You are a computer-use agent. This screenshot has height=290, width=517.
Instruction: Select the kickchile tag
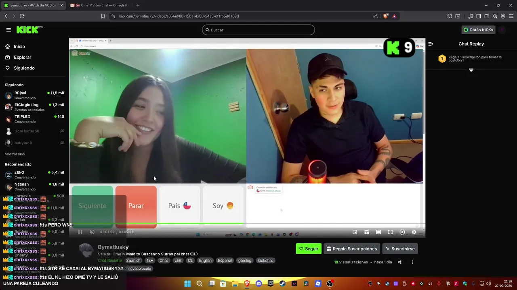[x=266, y=261]
